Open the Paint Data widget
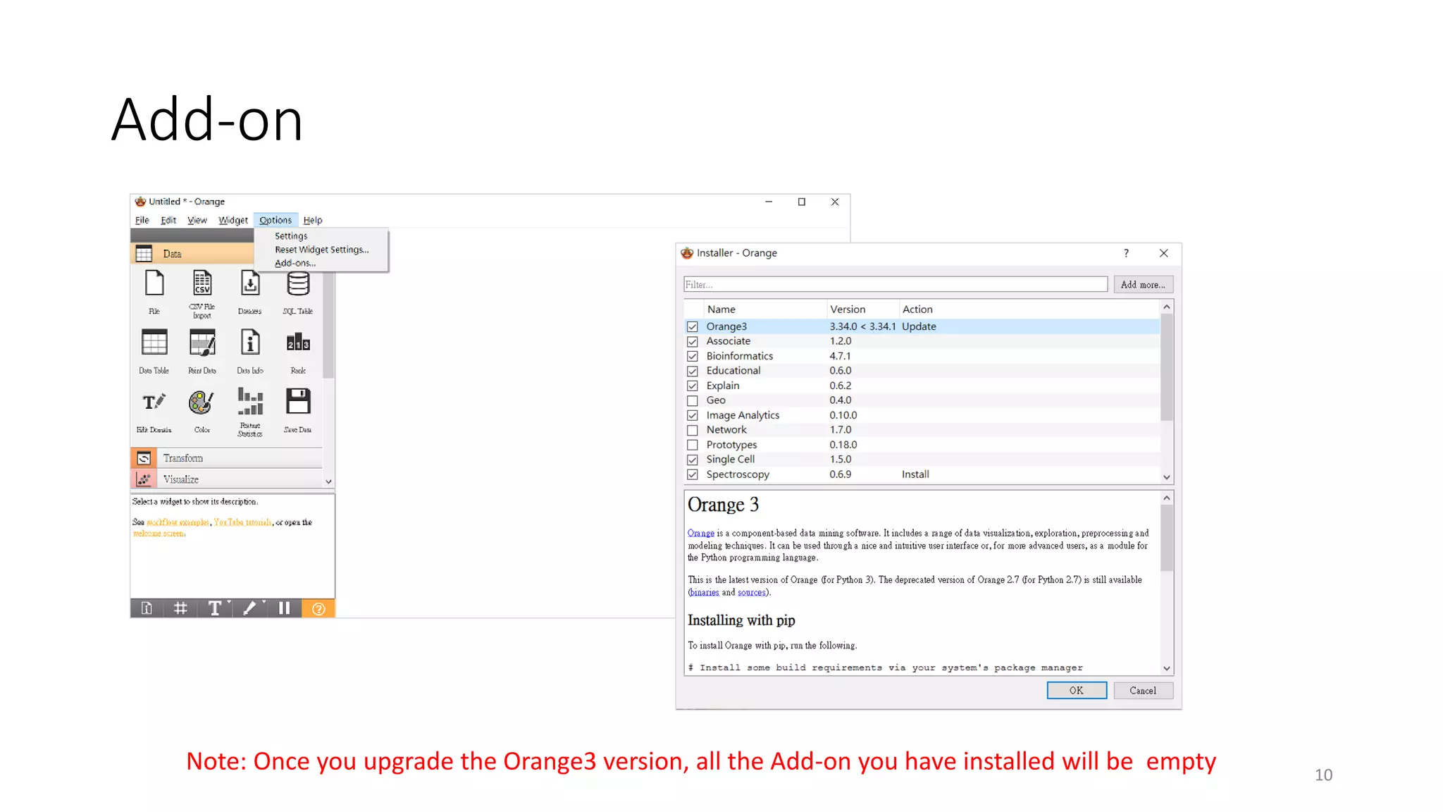 (202, 343)
